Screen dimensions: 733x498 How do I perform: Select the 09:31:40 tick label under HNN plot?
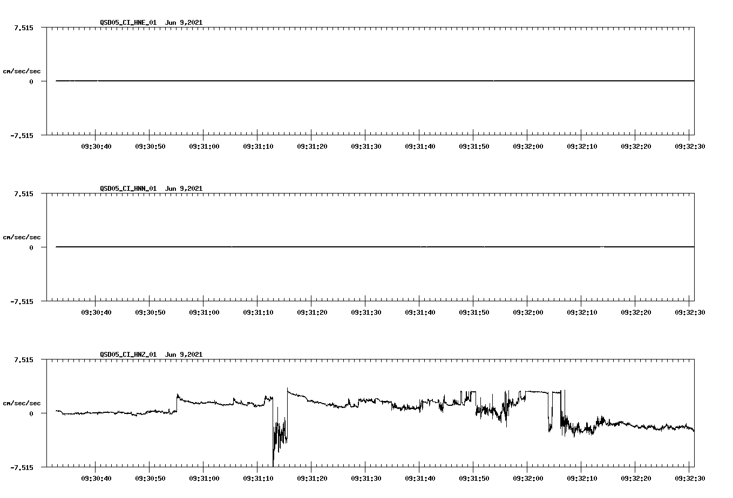click(420, 312)
